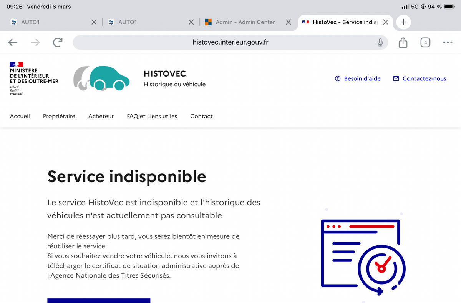
Task: Click the HistoVec car logo
Action: coord(101,78)
